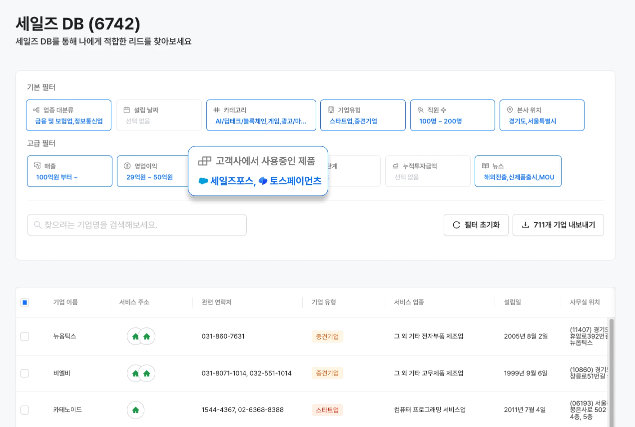Screen dimensions: 635x427
Task: Click the Salesforce cloud icon in product filter
Action: (x=203, y=181)
